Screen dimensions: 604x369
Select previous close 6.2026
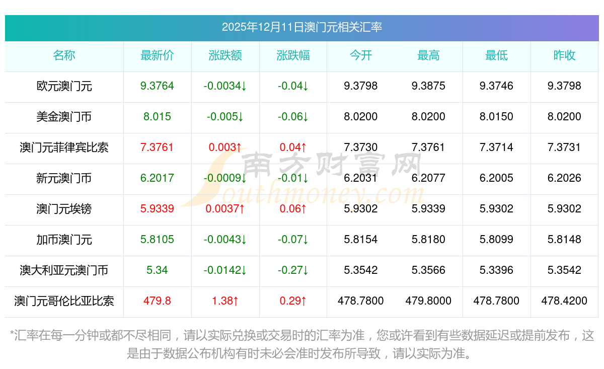[564, 178]
